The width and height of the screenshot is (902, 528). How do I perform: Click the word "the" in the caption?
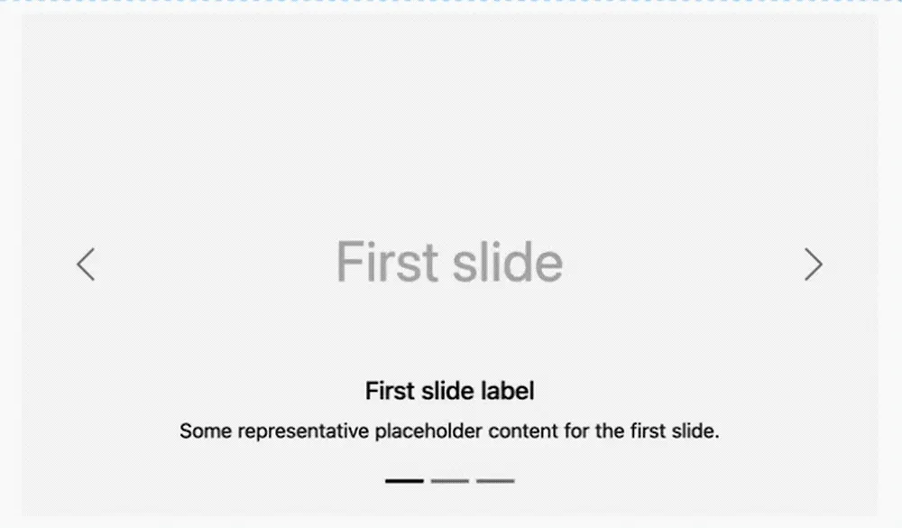tap(610, 431)
